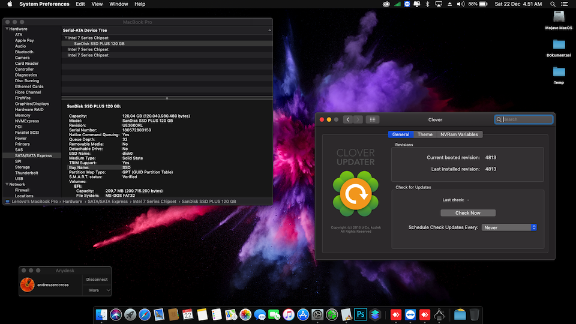
Task: Open Messages from the dock
Action: pos(260,315)
